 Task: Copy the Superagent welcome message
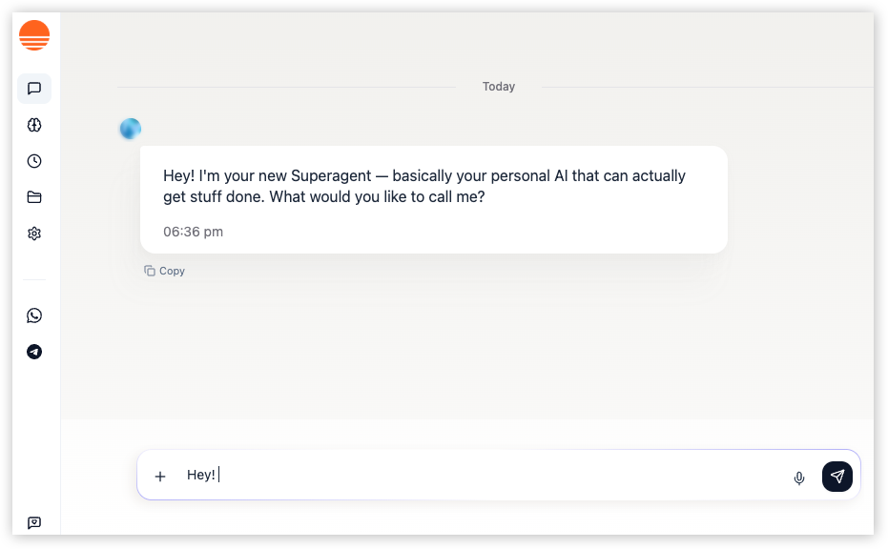(x=164, y=271)
